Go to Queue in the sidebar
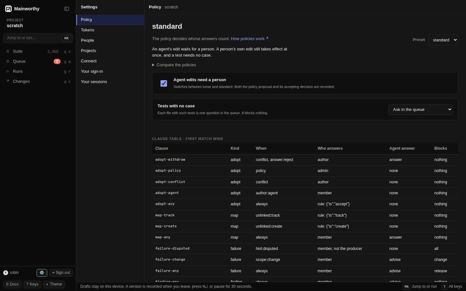 (x=38, y=61)
